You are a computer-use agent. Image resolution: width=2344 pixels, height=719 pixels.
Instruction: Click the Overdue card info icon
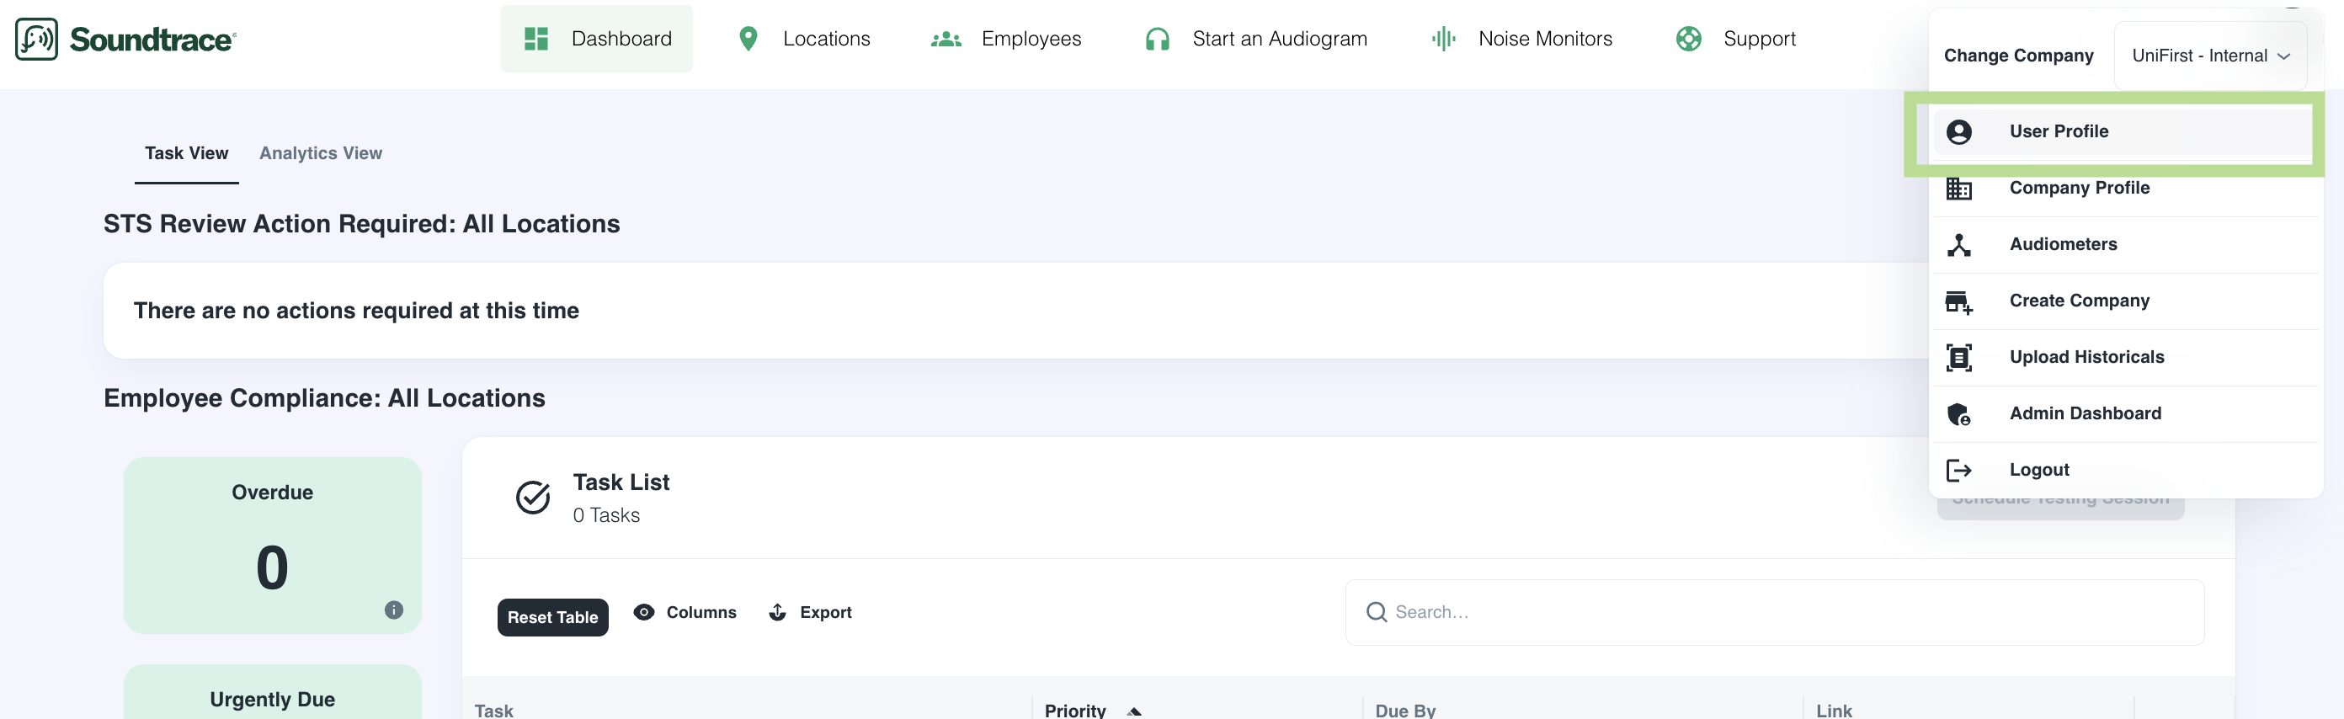(x=394, y=610)
